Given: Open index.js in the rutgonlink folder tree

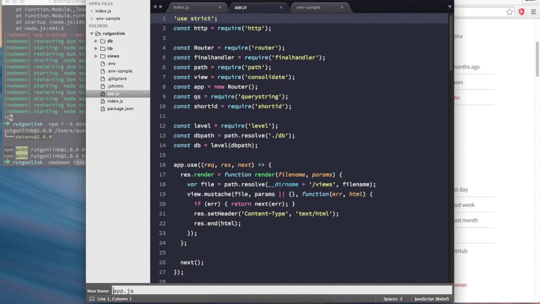Looking at the screenshot, I should pyautogui.click(x=115, y=101).
